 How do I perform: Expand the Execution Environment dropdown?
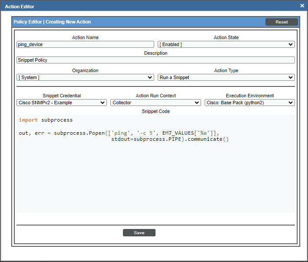pyautogui.click(x=249, y=103)
